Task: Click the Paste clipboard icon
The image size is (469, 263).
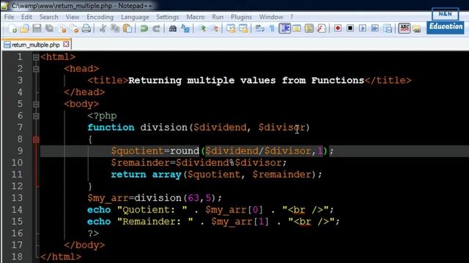Action: 128,28
